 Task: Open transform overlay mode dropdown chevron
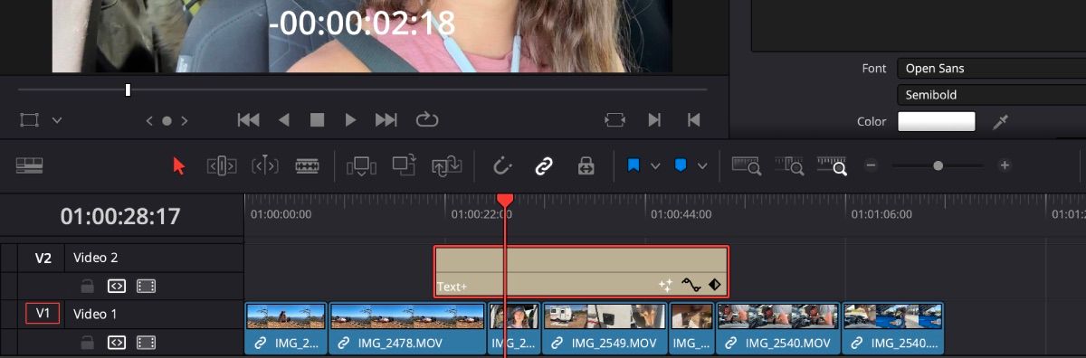pos(57,120)
